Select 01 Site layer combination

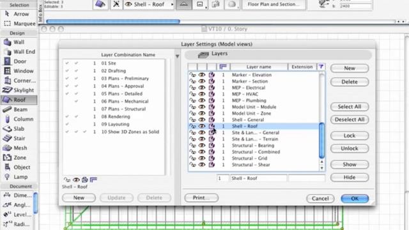tap(114, 63)
